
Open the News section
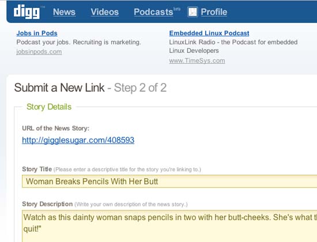[x=65, y=12]
